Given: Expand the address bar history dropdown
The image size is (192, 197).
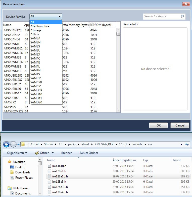Looking at the screenshot, I should [x=181, y=145].
